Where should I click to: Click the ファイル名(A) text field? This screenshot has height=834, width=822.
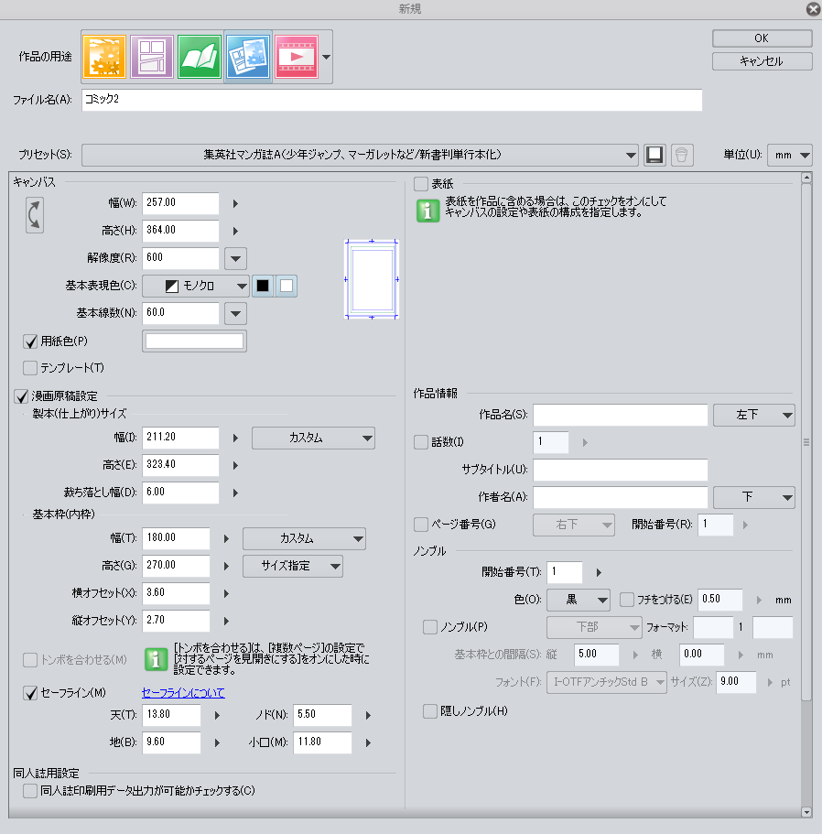coord(392,100)
